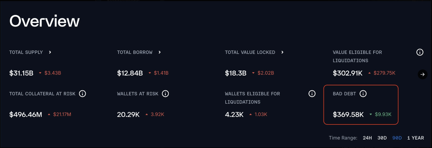Viewport: 432px width, 148px height.
Task: Click the $31.15B total supply figure
Action: (x=21, y=73)
